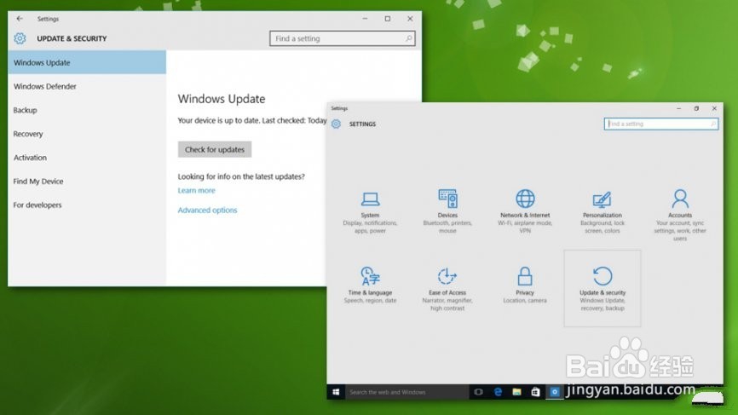Open the System settings tile
This screenshot has height=415, width=738.
point(370,212)
